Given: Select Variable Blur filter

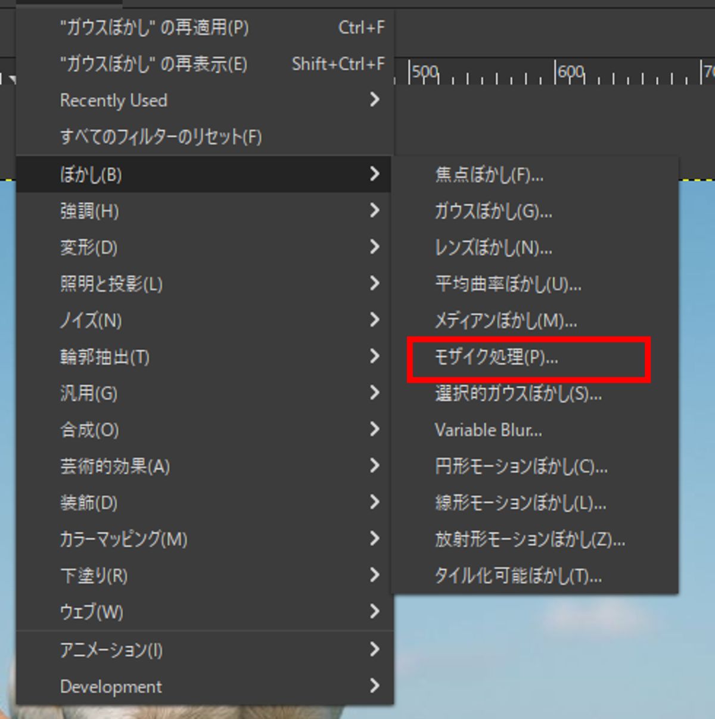Looking at the screenshot, I should tap(488, 430).
